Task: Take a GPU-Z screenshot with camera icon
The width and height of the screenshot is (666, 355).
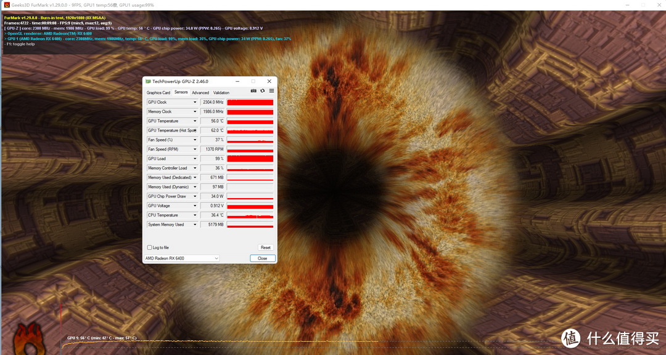Action: coord(253,90)
